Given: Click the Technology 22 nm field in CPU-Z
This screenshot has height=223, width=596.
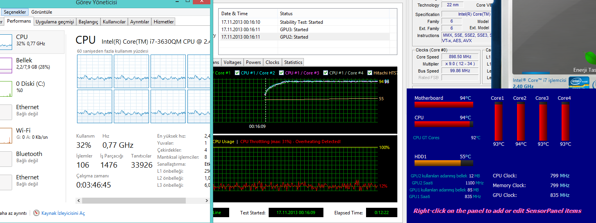Looking at the screenshot, I should tap(452, 5).
